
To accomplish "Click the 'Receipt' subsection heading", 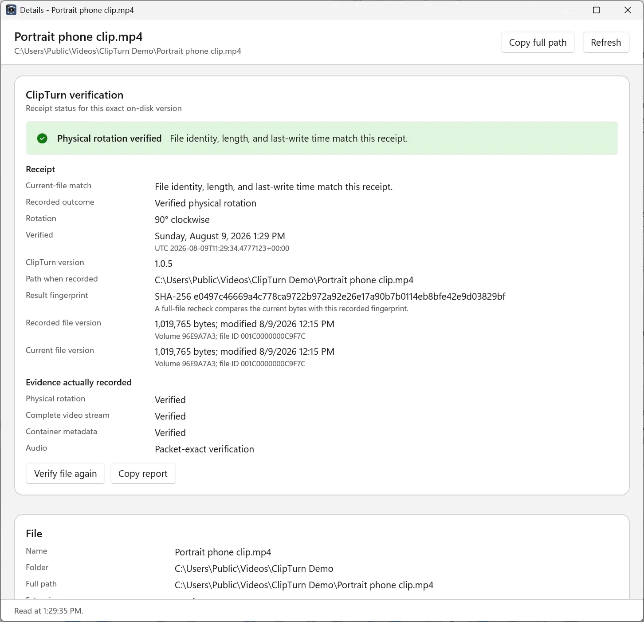I will 40,169.
